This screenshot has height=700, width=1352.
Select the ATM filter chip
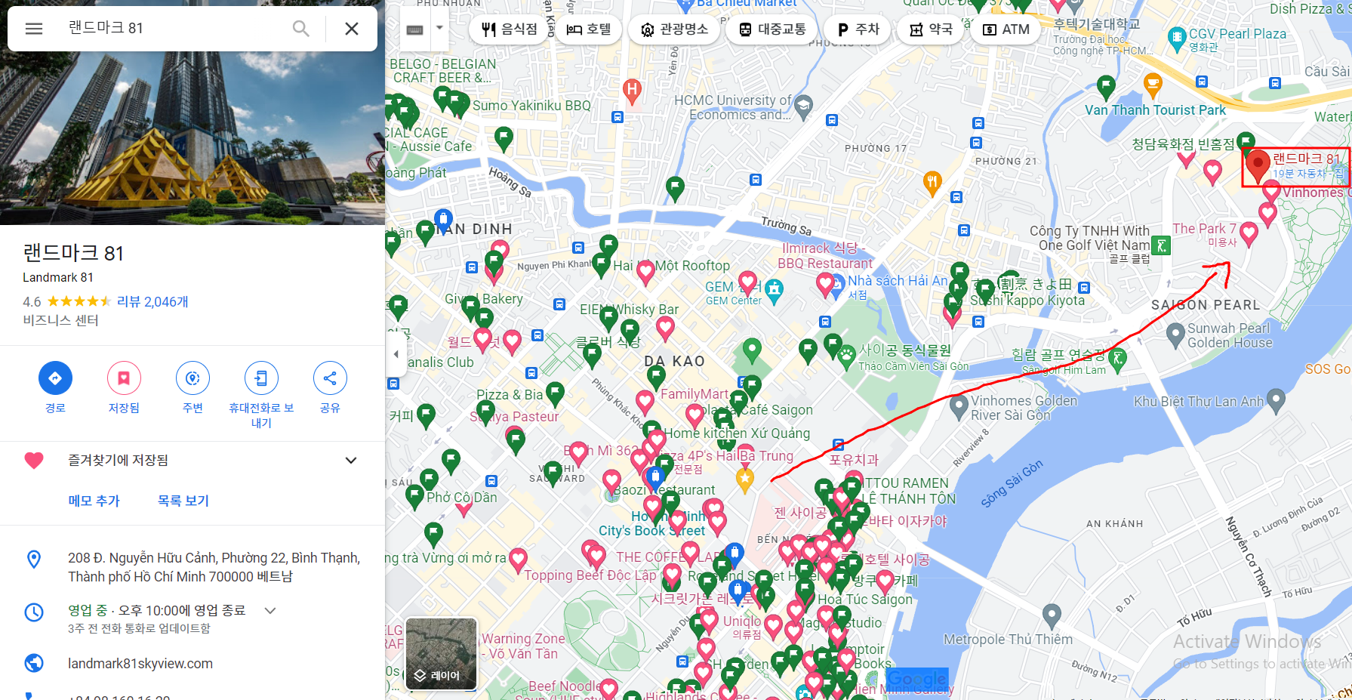tap(1006, 29)
